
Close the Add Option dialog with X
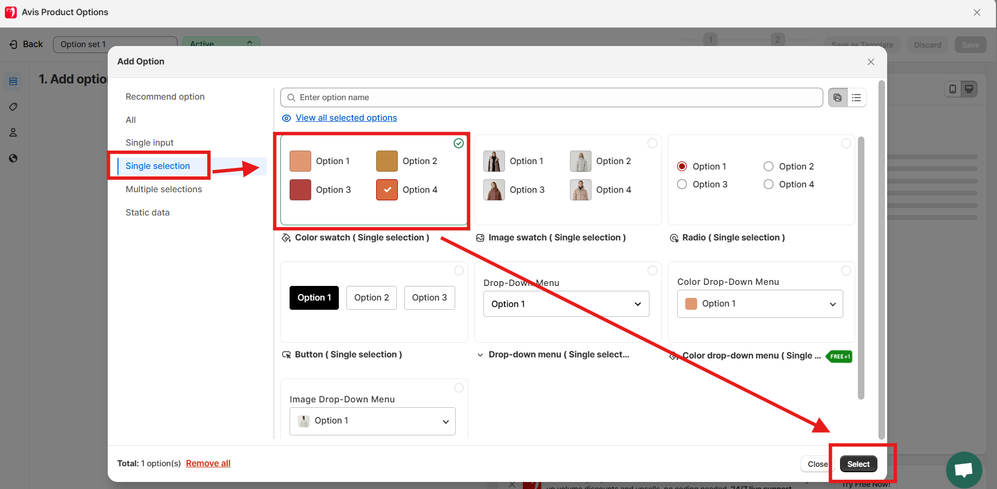(x=870, y=62)
